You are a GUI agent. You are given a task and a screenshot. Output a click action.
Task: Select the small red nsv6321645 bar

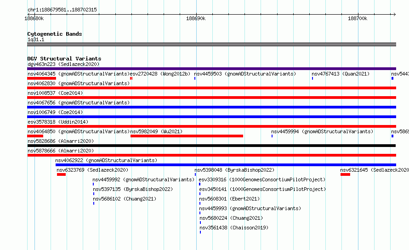[x=345, y=174]
